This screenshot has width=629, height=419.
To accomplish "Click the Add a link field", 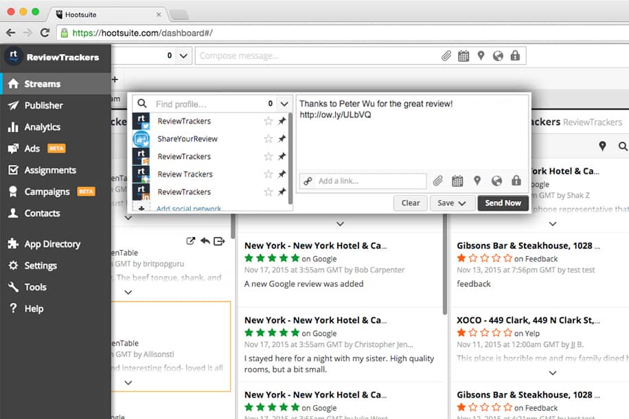I will 363,181.
